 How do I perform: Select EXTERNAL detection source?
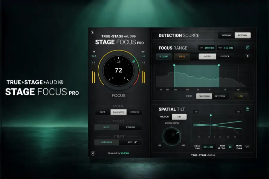(x=243, y=35)
